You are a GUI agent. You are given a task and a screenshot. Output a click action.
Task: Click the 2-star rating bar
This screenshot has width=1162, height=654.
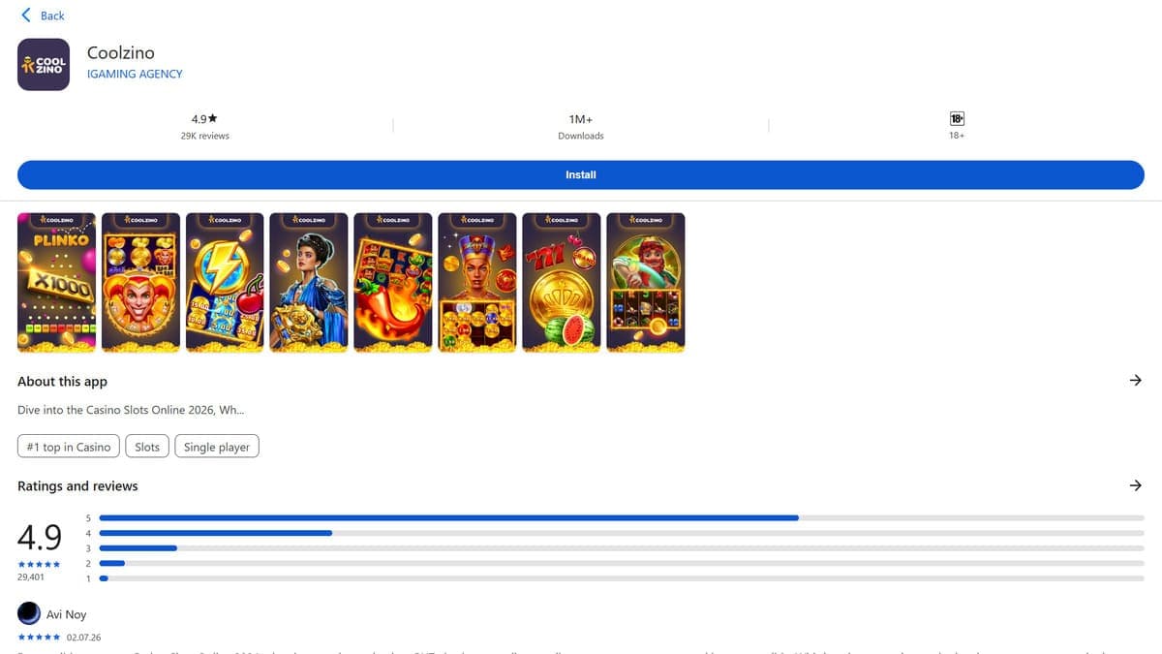pyautogui.click(x=622, y=563)
